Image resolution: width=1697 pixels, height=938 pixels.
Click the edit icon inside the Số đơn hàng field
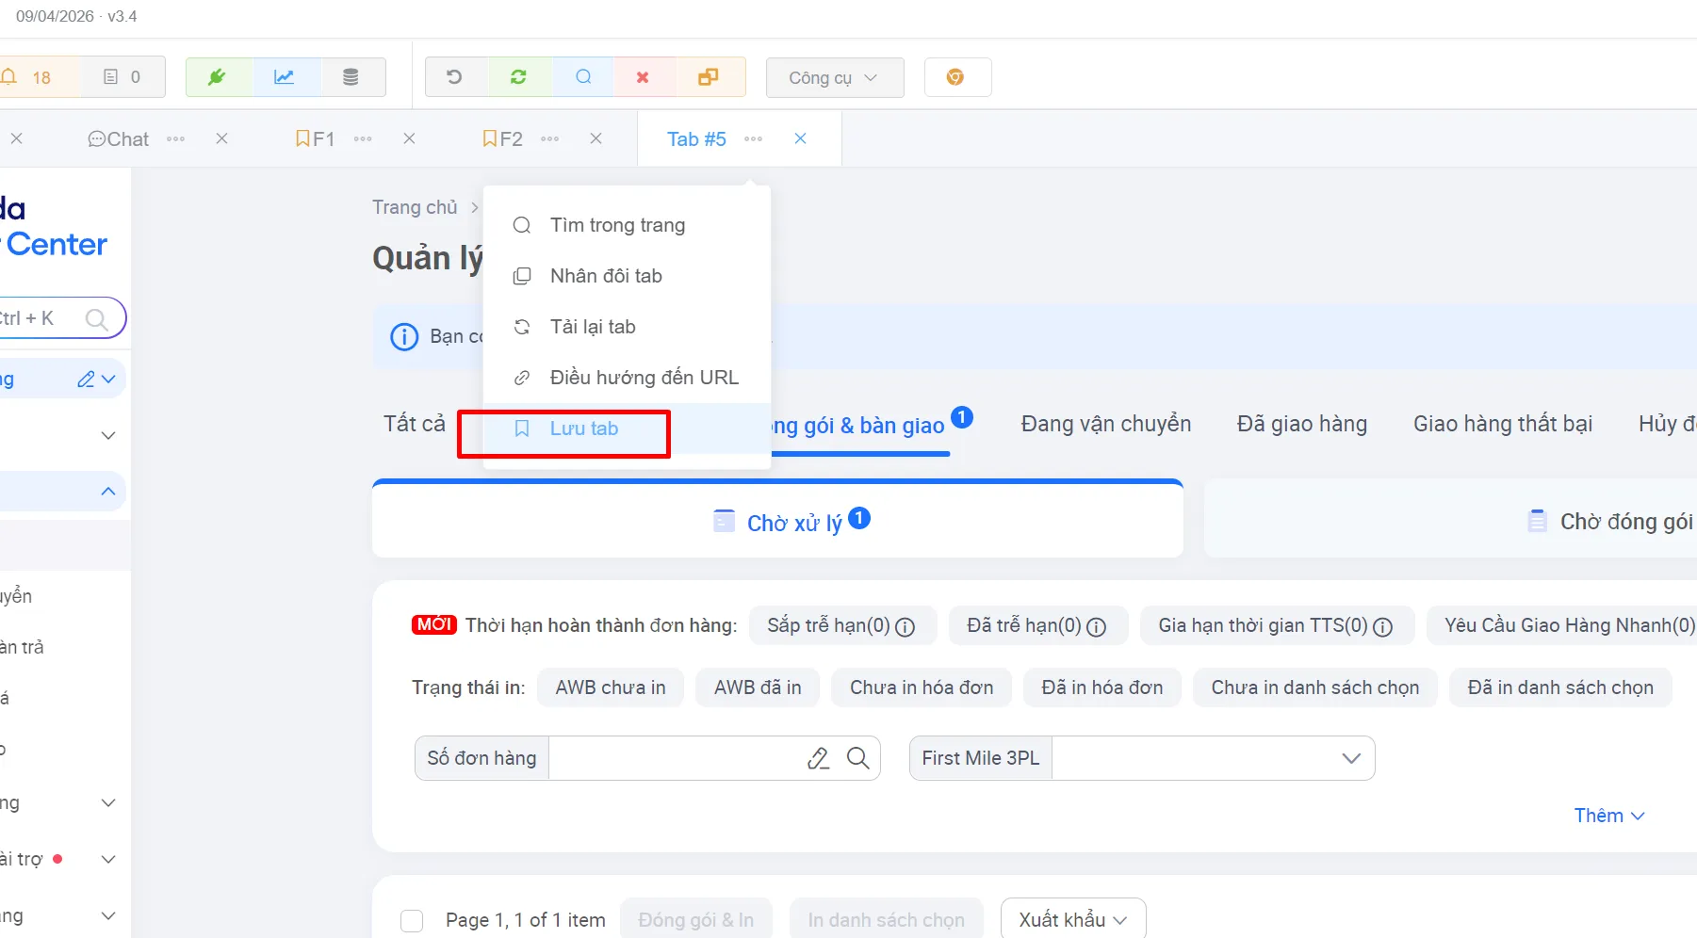tap(818, 758)
